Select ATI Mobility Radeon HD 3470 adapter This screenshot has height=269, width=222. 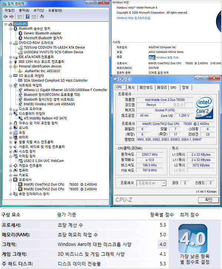point(45,118)
